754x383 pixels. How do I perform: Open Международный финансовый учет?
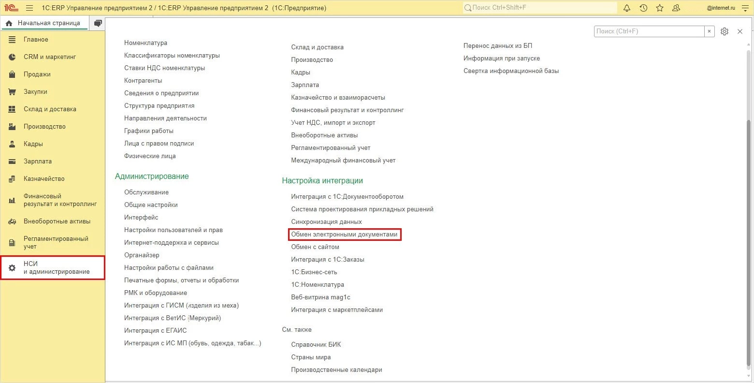click(x=343, y=161)
